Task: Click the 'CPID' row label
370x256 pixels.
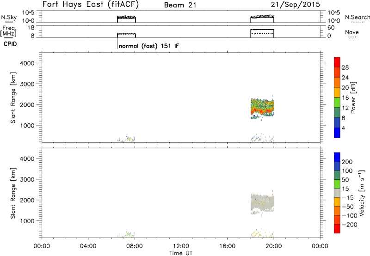Action: [10, 44]
